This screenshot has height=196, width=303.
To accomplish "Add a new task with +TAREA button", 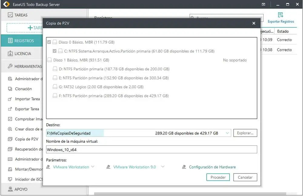I will [25, 28].
